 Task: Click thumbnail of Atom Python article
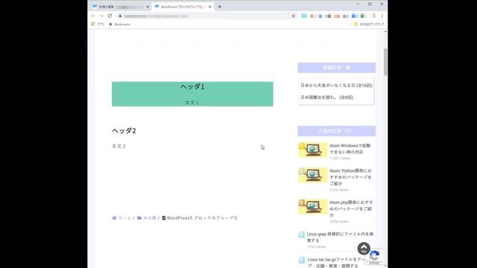tap(313, 175)
